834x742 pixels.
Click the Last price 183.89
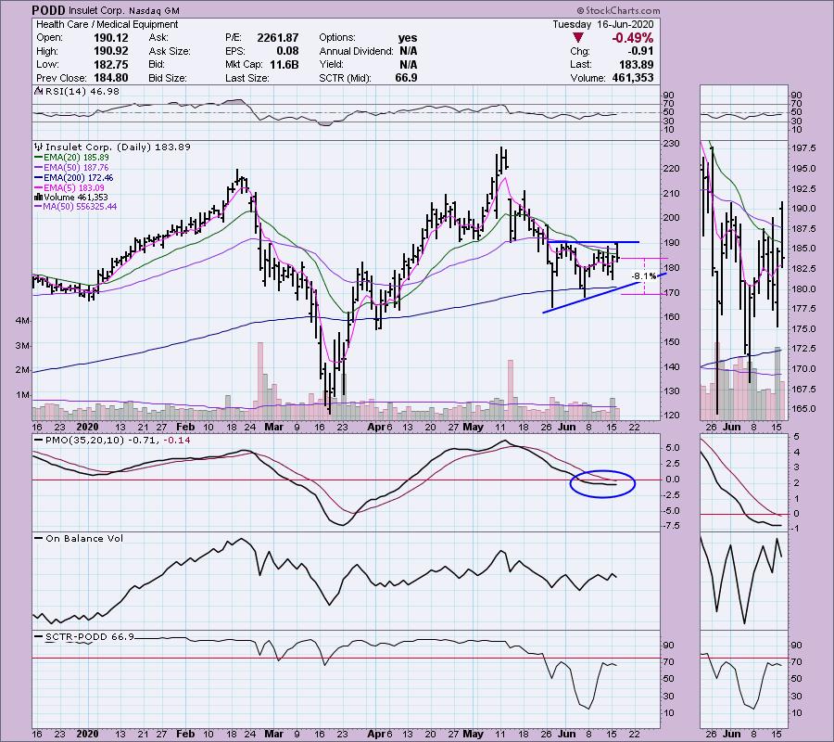pyautogui.click(x=636, y=64)
